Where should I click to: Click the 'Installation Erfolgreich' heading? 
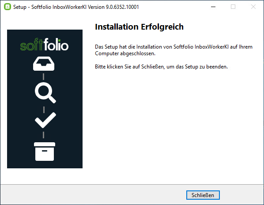139,27
